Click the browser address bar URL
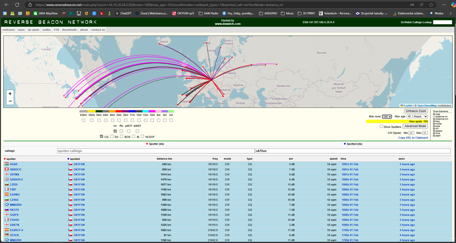 (159, 5)
